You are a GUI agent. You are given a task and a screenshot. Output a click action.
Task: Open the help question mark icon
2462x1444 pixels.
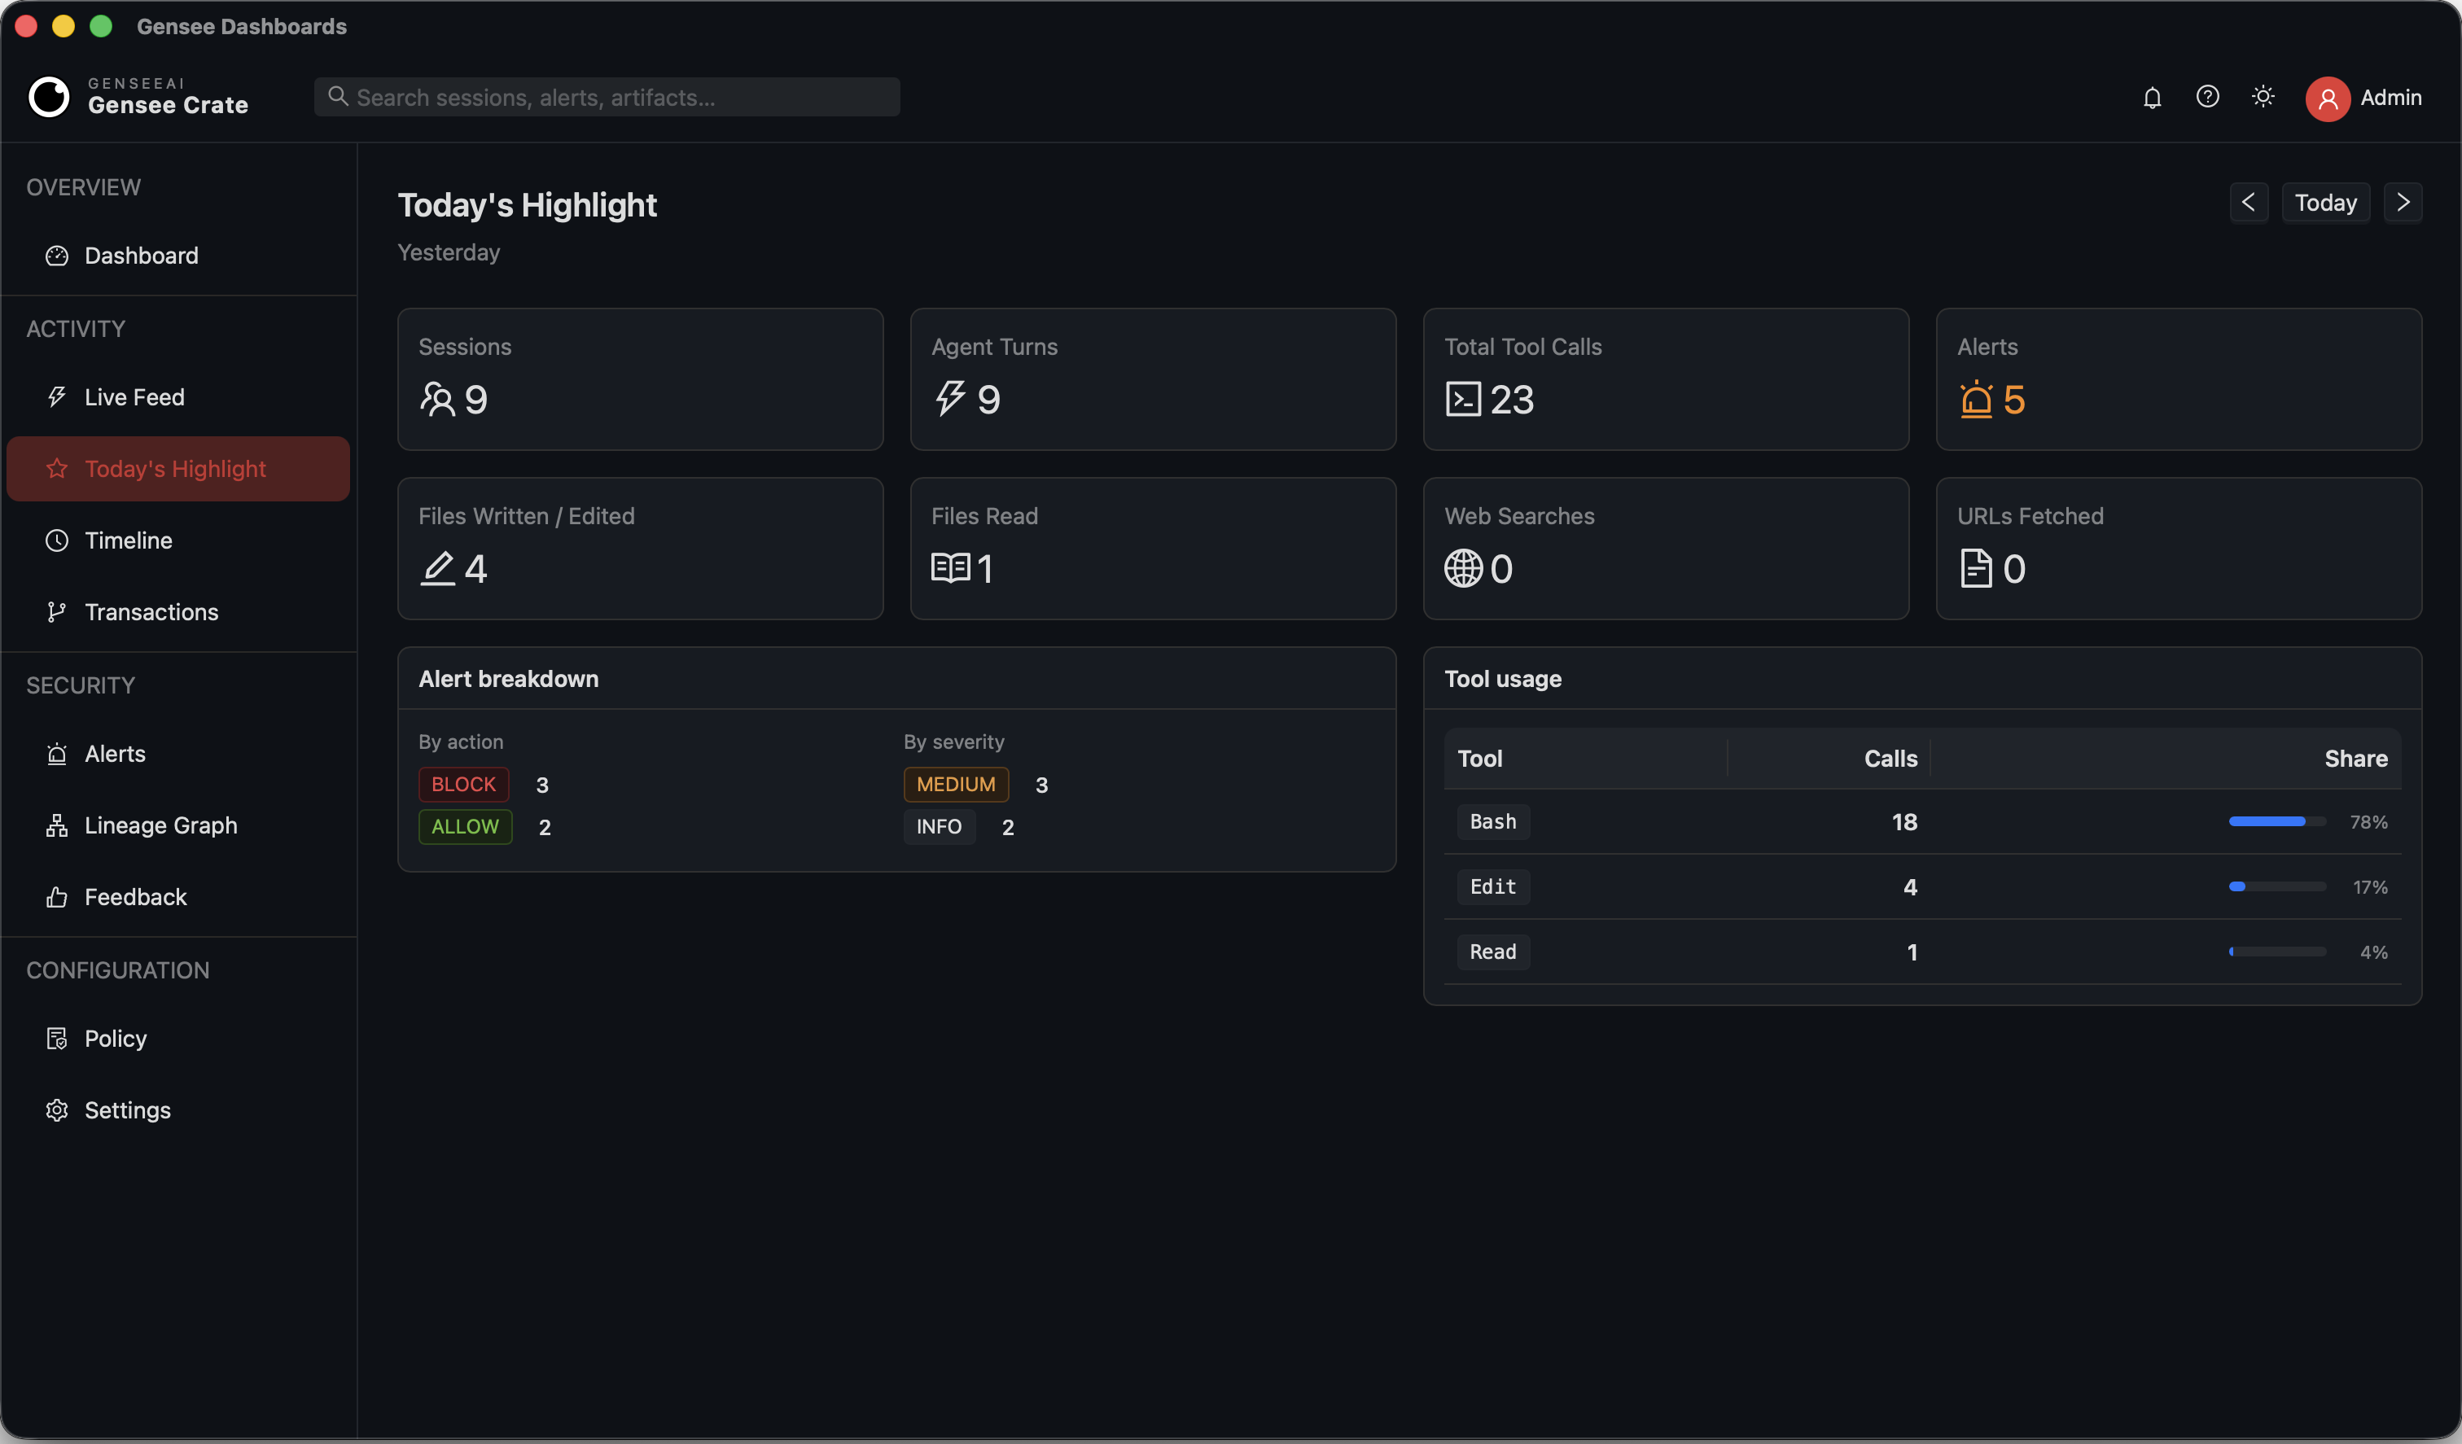click(x=2207, y=97)
